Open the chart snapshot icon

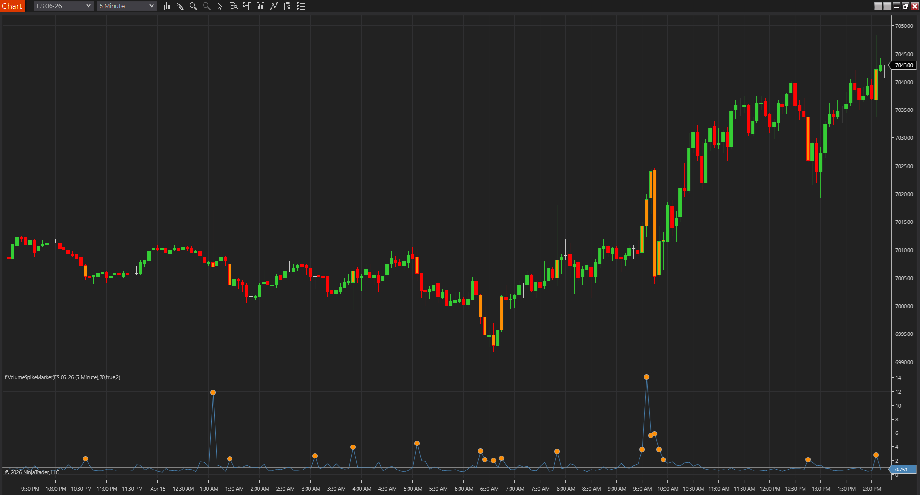click(x=288, y=6)
